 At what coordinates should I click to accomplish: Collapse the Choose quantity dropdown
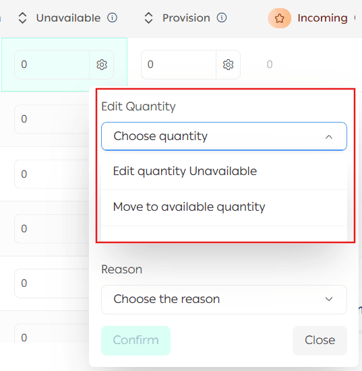click(224, 136)
